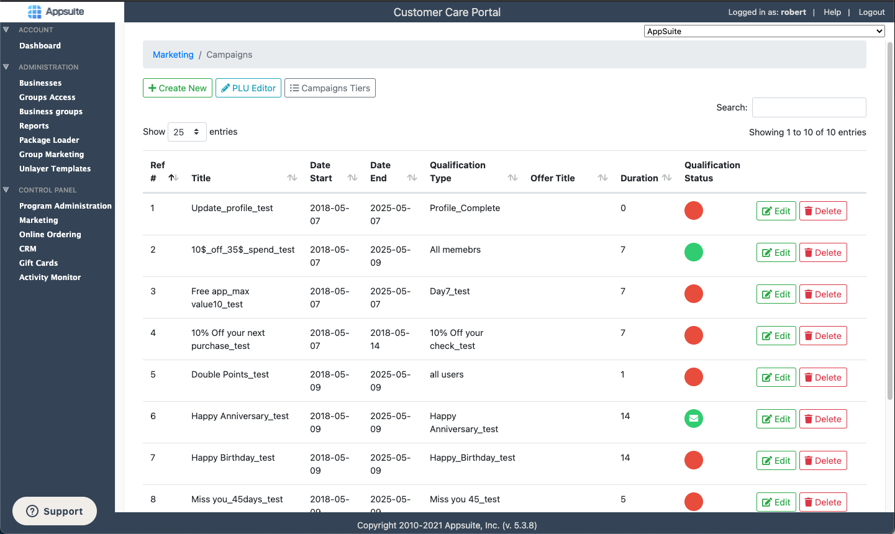Sort by Title column sort arrows

click(292, 178)
